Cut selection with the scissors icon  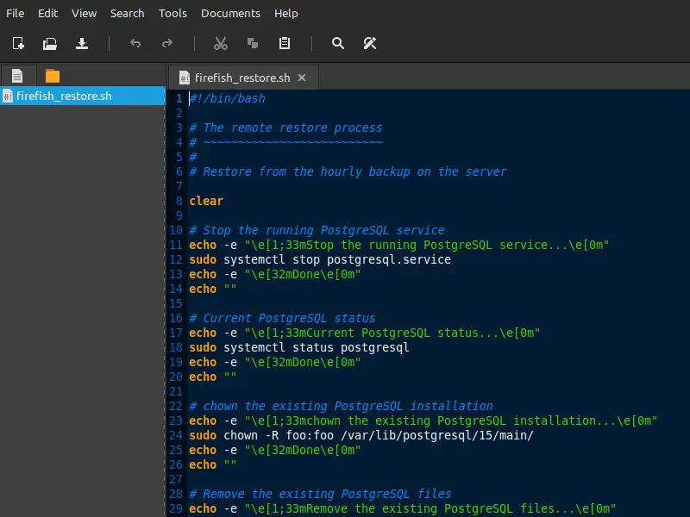[221, 43]
